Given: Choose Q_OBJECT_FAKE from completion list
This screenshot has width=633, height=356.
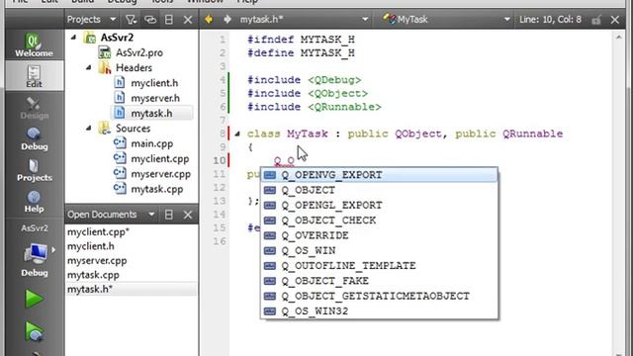Looking at the screenshot, I should point(379,281).
